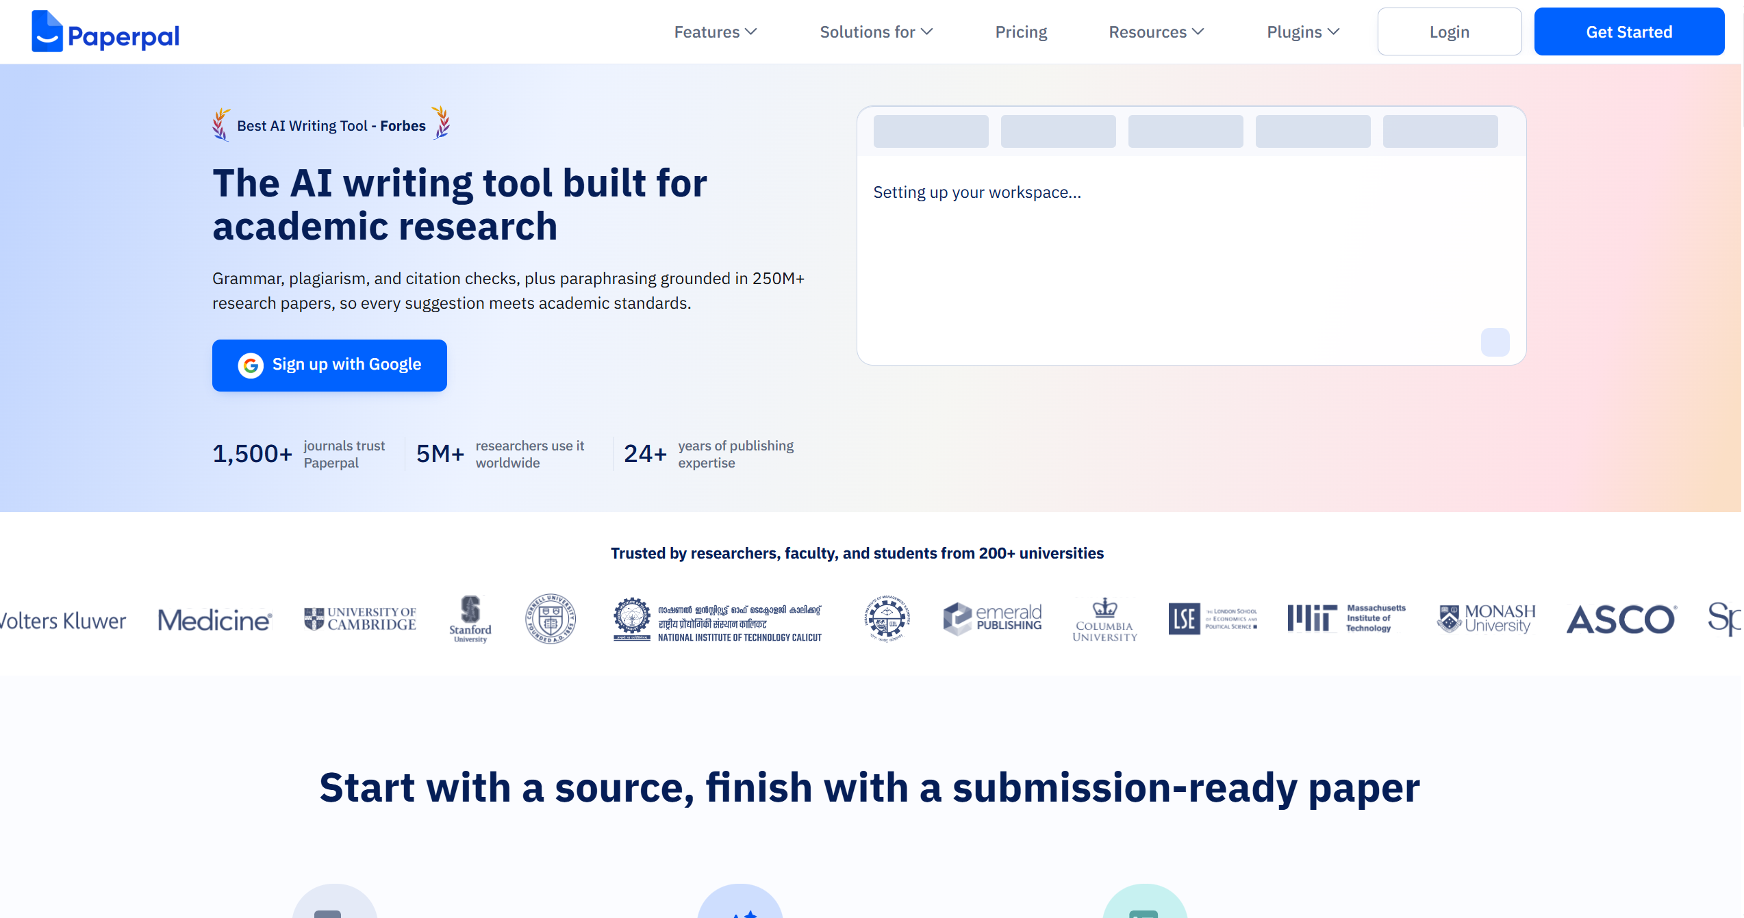The height and width of the screenshot is (918, 1744).
Task: Click the Monash University logo
Action: (1486, 618)
